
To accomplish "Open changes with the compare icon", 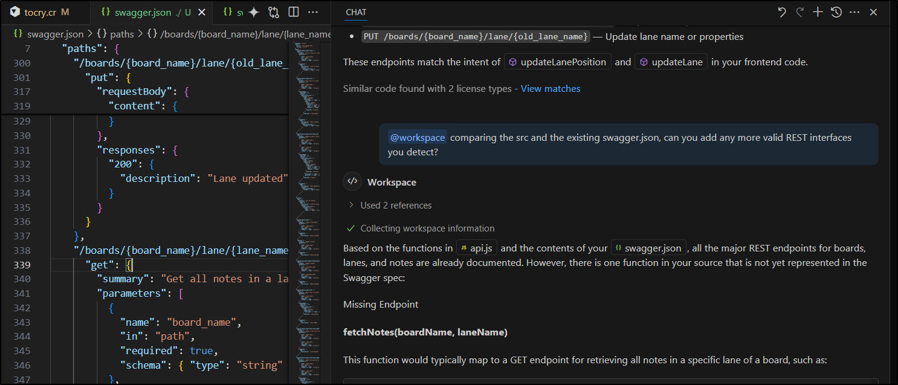I will click(274, 12).
